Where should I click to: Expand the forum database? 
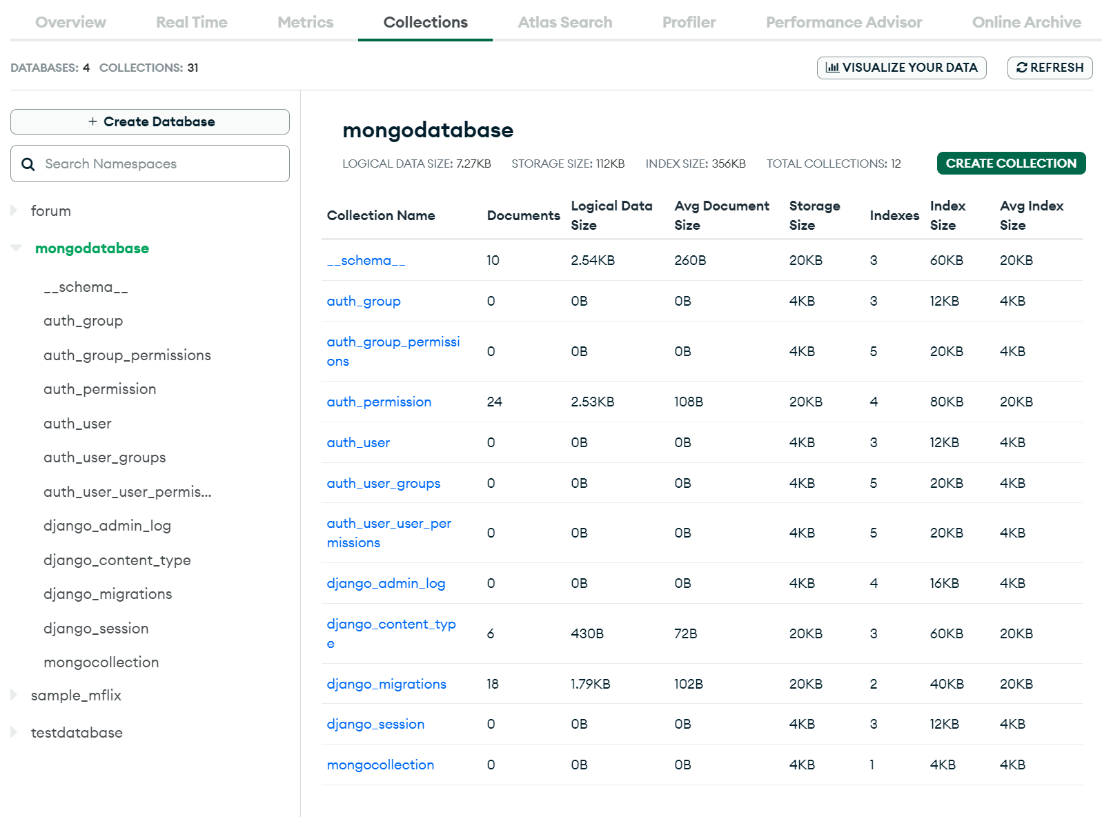tap(14, 211)
